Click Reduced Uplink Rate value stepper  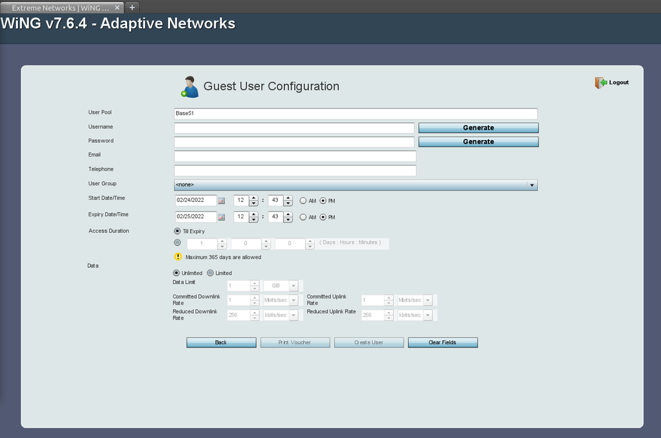tap(388, 314)
